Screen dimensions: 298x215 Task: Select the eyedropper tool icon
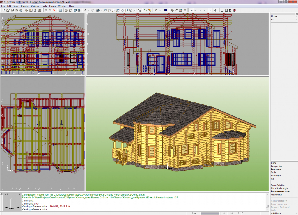pos(176,10)
